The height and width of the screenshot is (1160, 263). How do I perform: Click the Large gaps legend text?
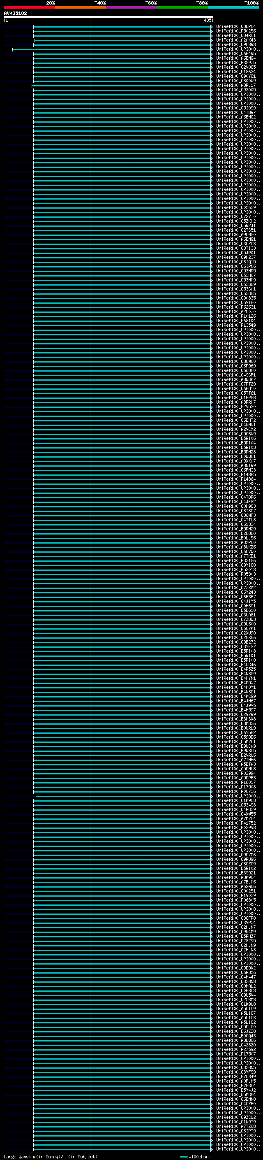click(x=51, y=1156)
